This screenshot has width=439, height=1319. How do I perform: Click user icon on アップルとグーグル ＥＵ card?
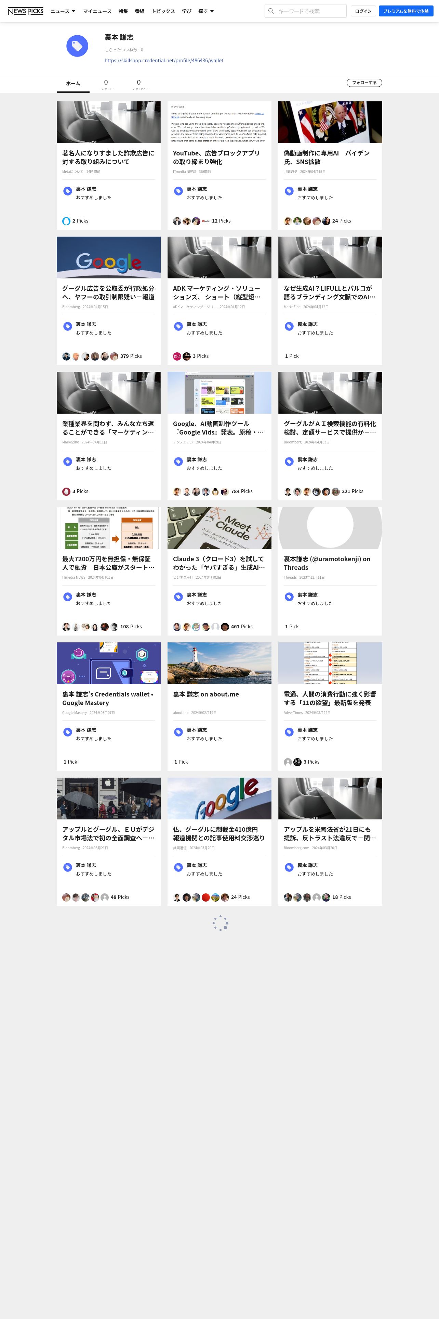coord(67,867)
